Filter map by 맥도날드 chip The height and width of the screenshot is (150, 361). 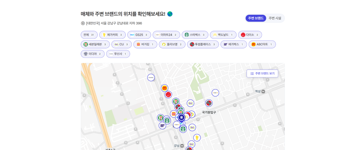pos(223,35)
